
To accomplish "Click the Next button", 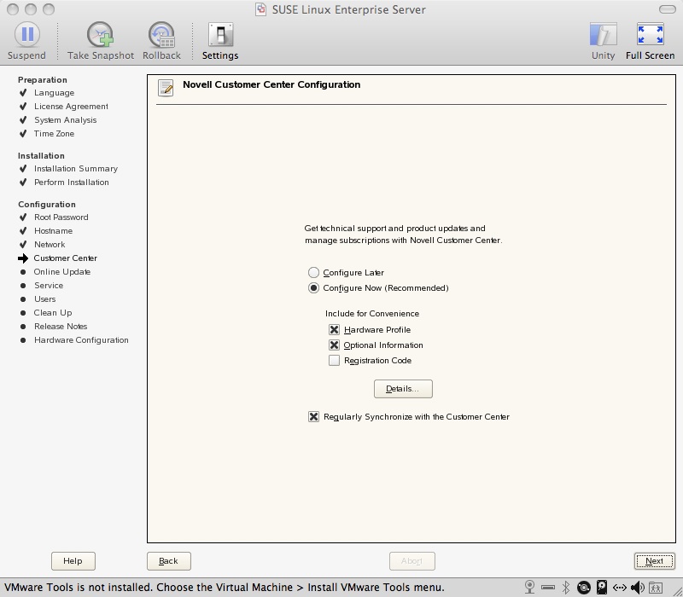I will click(654, 561).
